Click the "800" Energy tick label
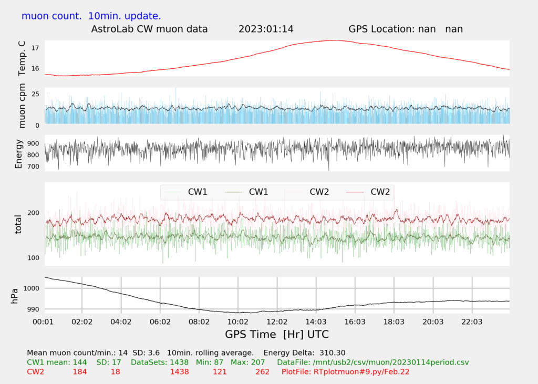Viewport: 538px width, 384px height. [33, 155]
